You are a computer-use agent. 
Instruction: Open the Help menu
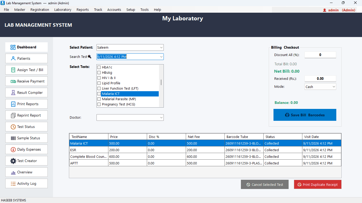(x=157, y=10)
